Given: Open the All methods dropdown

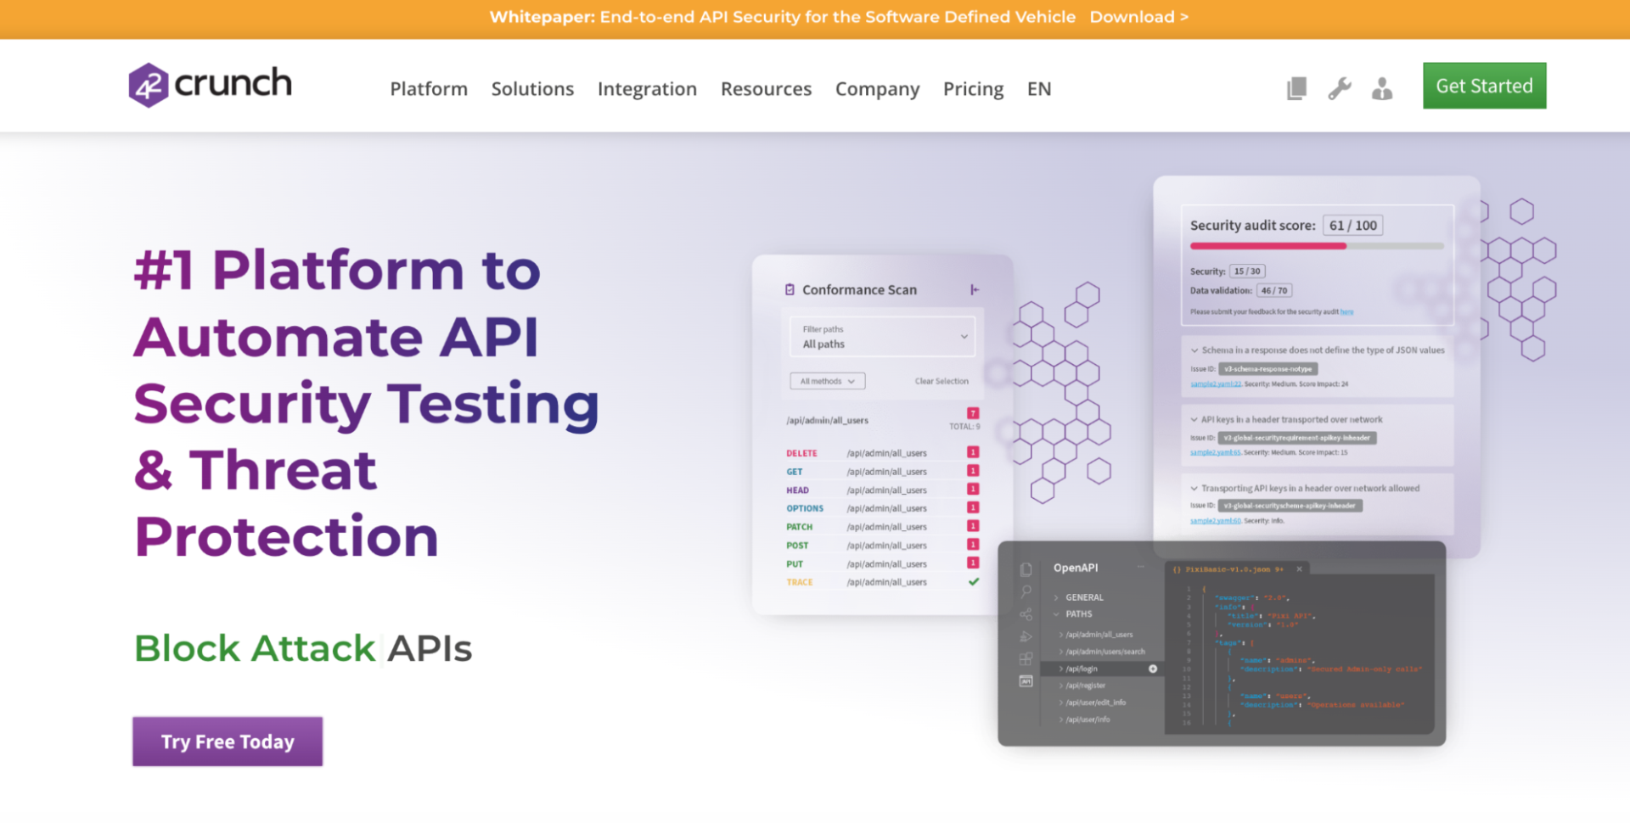Looking at the screenshot, I should (827, 382).
